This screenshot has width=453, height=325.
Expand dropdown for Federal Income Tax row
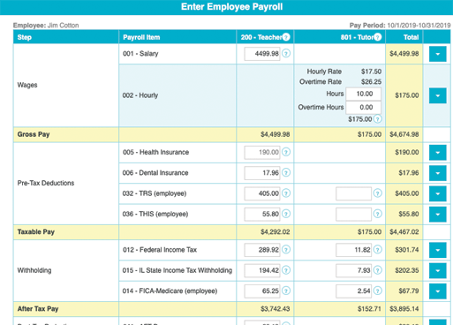438,250
